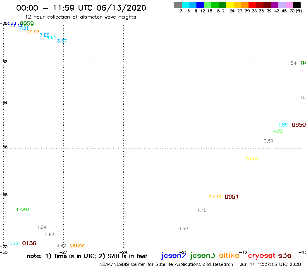Click the orange wave height 29.93

[33, 32]
